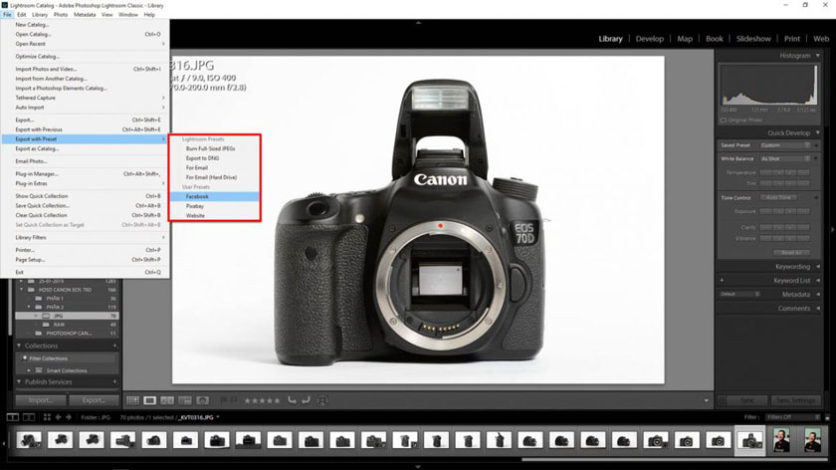Click Auto Tone button
Image resolution: width=836 pixels, height=470 pixels.
tap(778, 197)
